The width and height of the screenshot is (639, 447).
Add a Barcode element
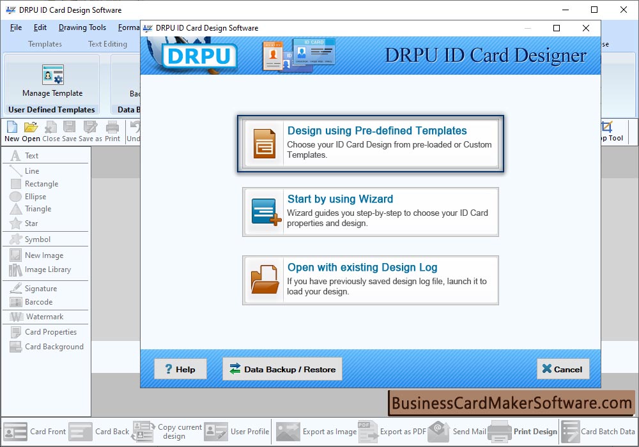pyautogui.click(x=31, y=302)
